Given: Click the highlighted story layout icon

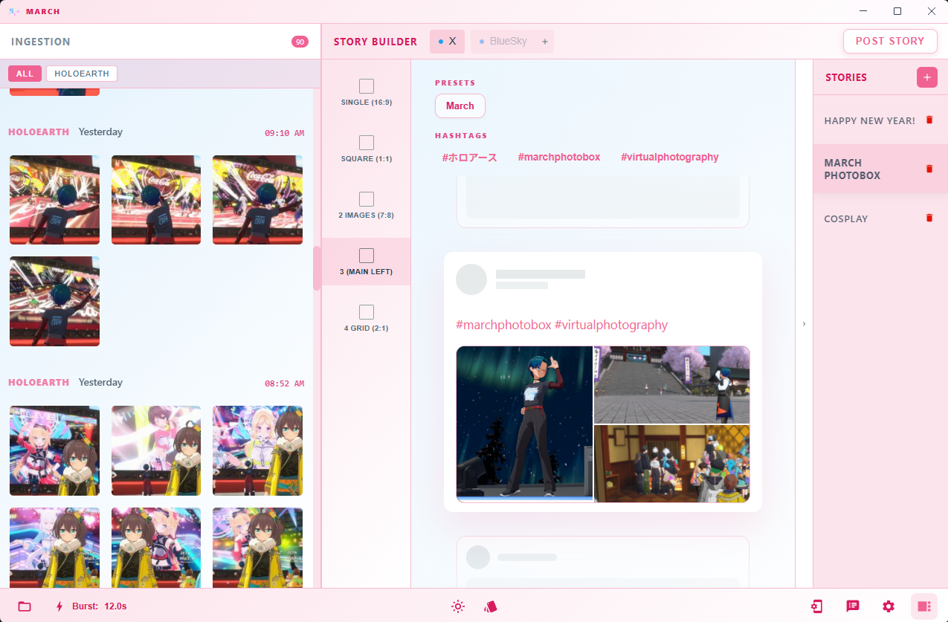Looking at the screenshot, I should click(923, 606).
